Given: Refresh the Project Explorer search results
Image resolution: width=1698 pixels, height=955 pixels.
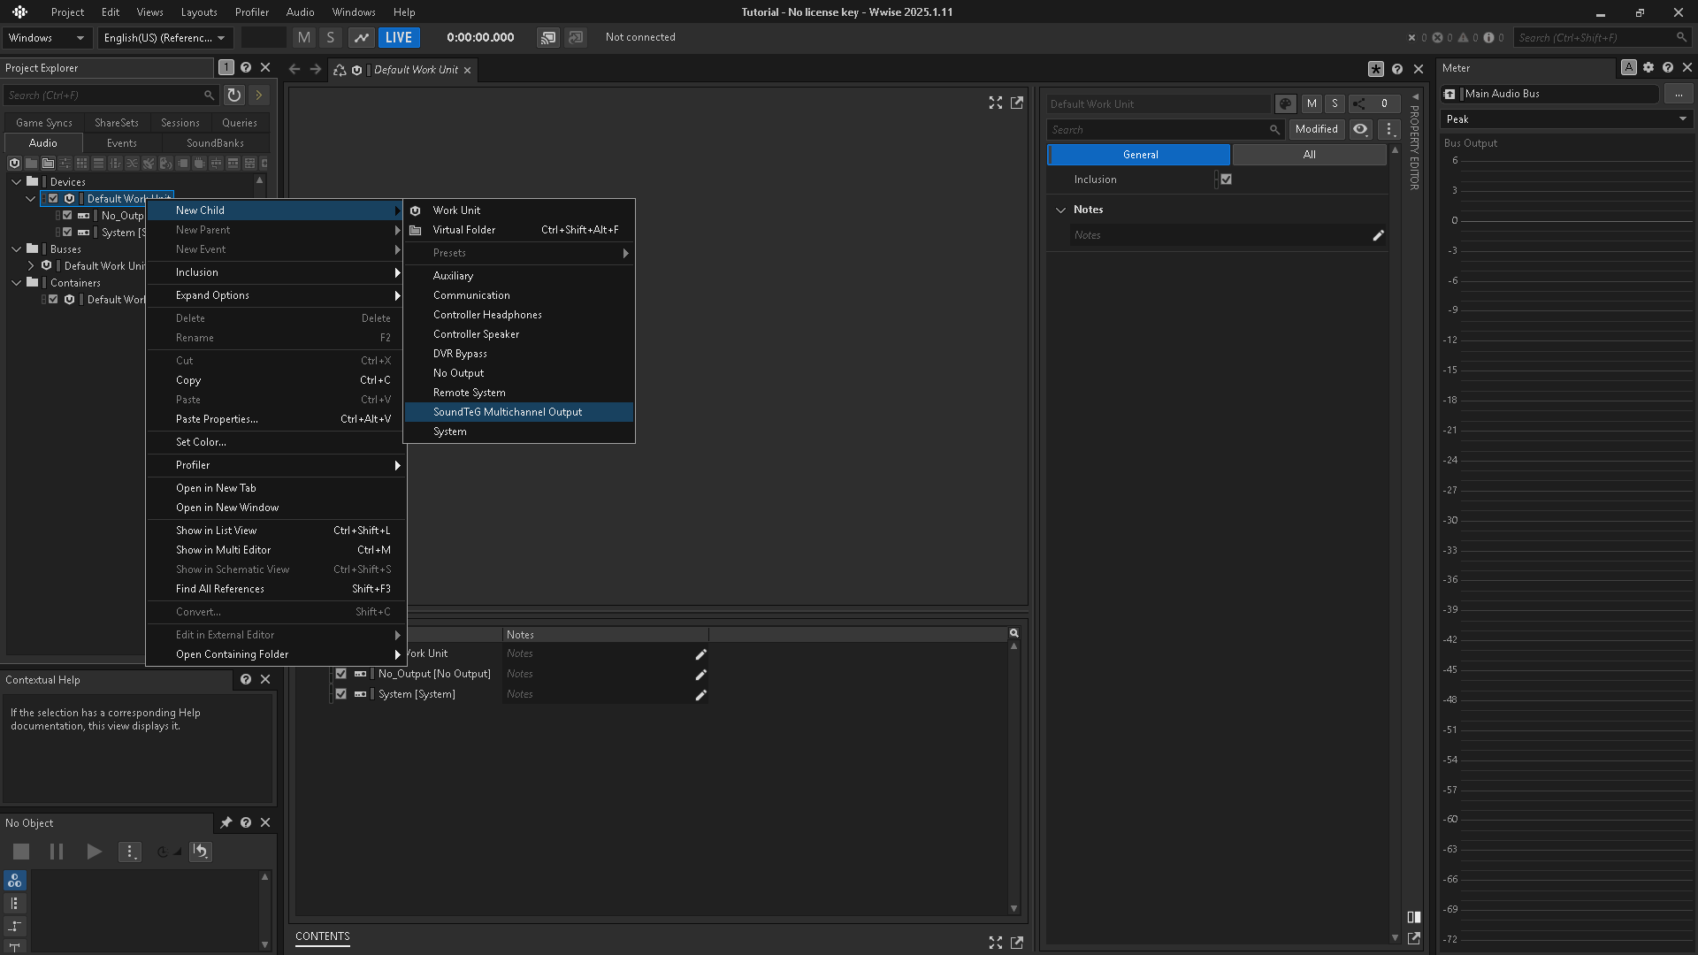Looking at the screenshot, I should tap(233, 95).
